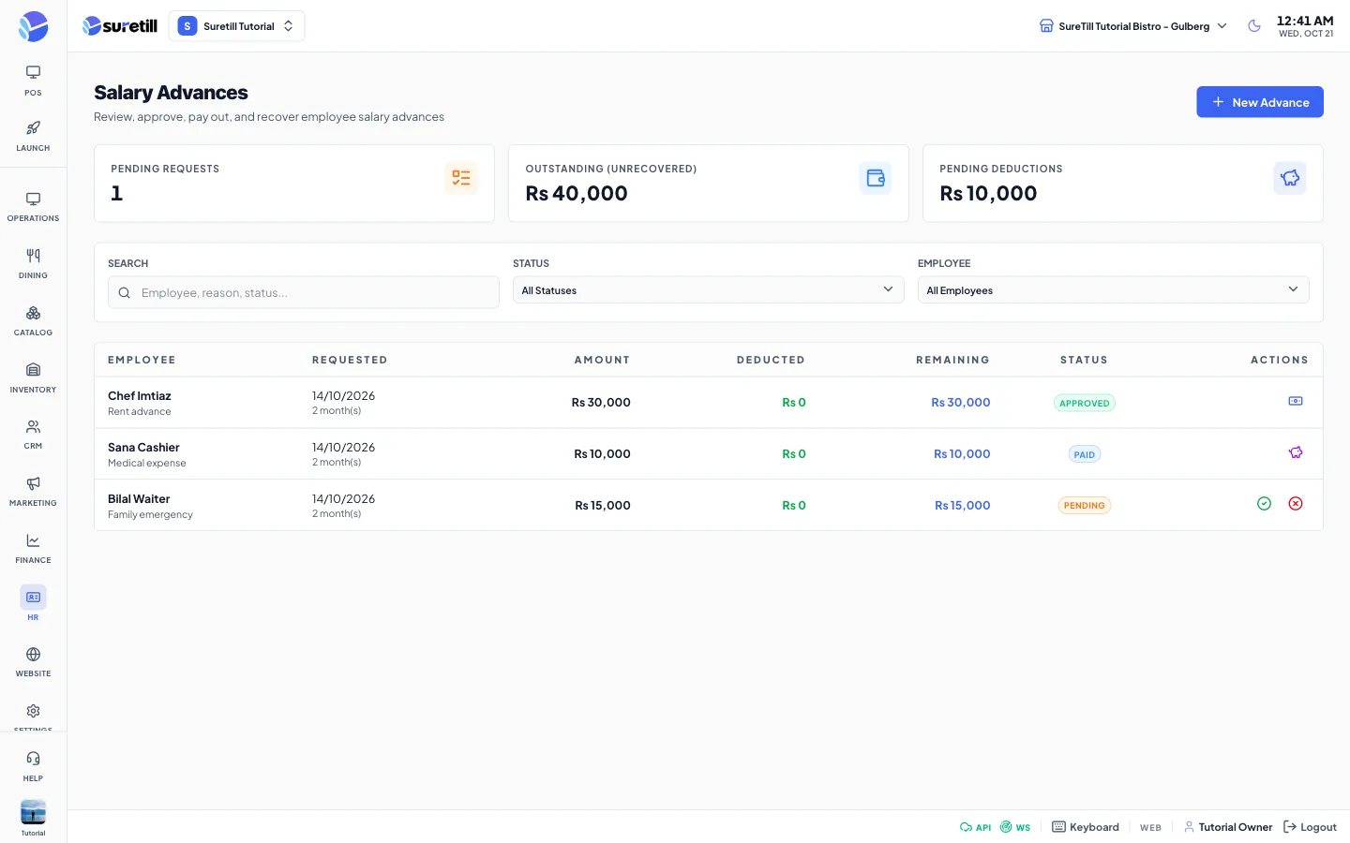This screenshot has height=843, width=1350.
Task: Open the Dining section
Action: coord(33,264)
